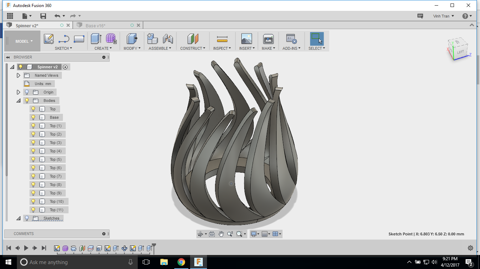Screen dimensions: 480x269
Task: Expand the Named Views folder
Action: tap(19, 75)
